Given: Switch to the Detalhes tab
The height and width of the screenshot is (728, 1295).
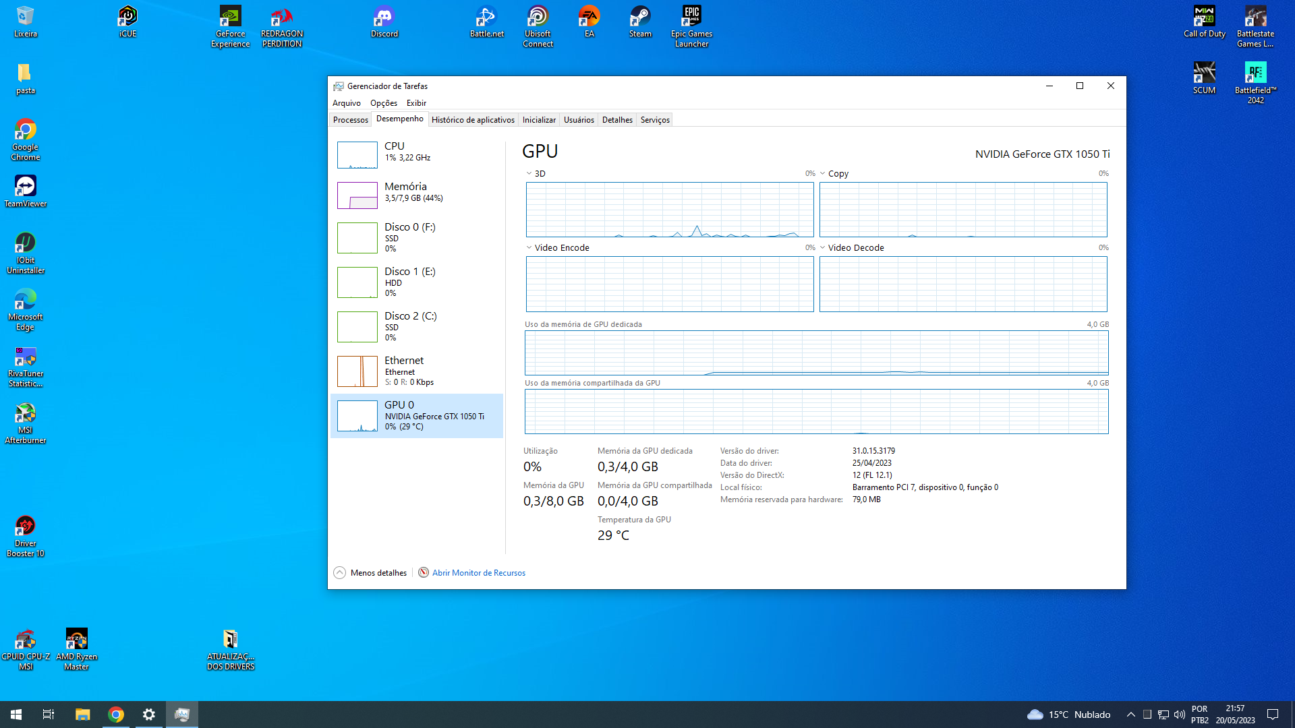Looking at the screenshot, I should click(617, 119).
